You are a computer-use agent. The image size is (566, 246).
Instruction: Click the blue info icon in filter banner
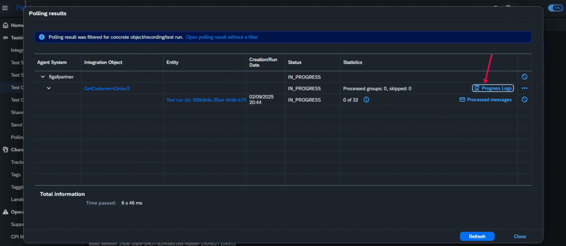(41, 37)
